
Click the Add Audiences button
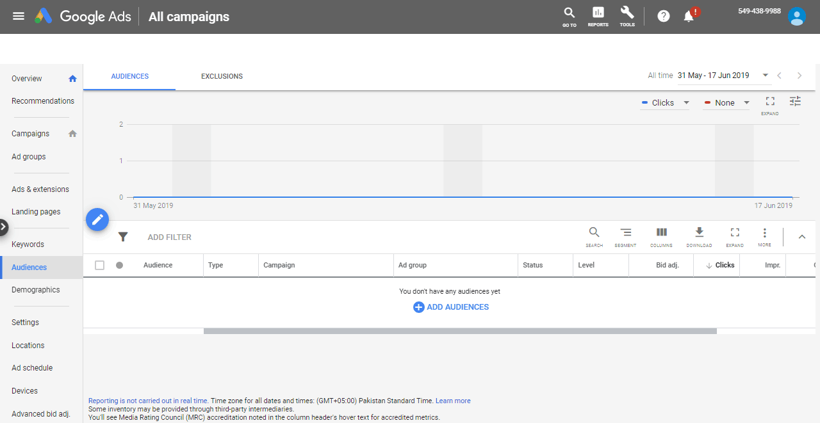click(x=451, y=307)
